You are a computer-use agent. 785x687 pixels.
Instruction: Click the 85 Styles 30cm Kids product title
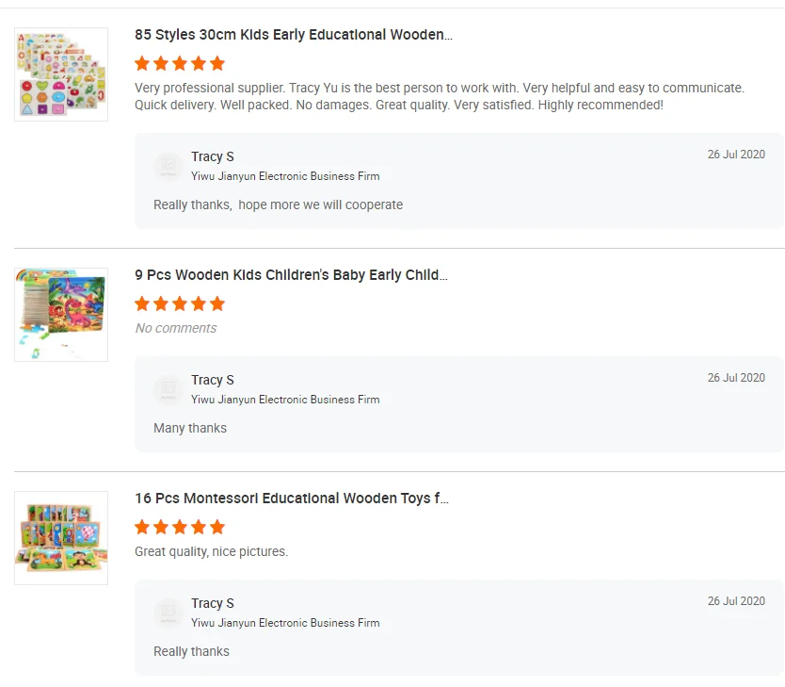pos(293,35)
